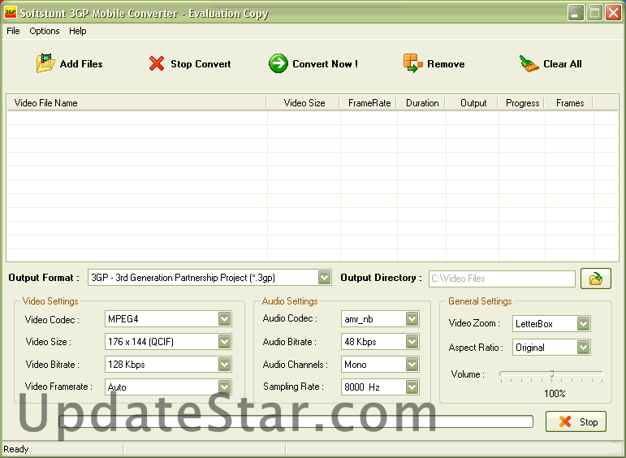Click the 3GP app icon in title bar

[x=10, y=13]
